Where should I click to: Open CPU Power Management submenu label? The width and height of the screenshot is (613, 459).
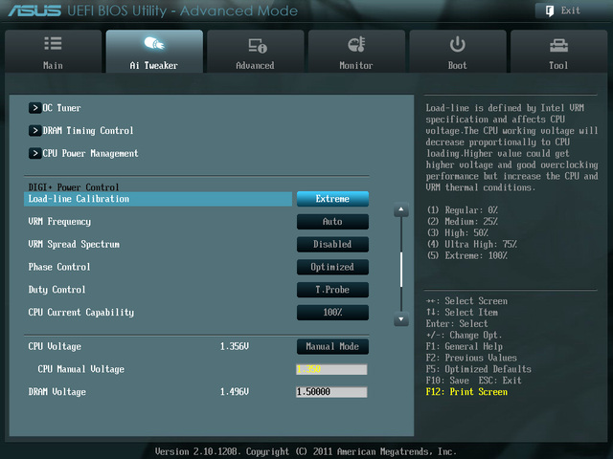click(90, 153)
